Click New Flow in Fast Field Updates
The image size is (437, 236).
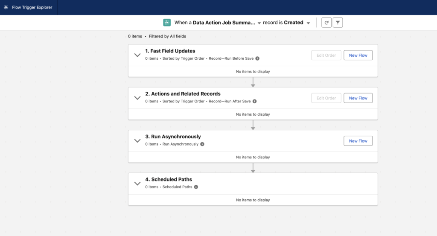click(358, 55)
